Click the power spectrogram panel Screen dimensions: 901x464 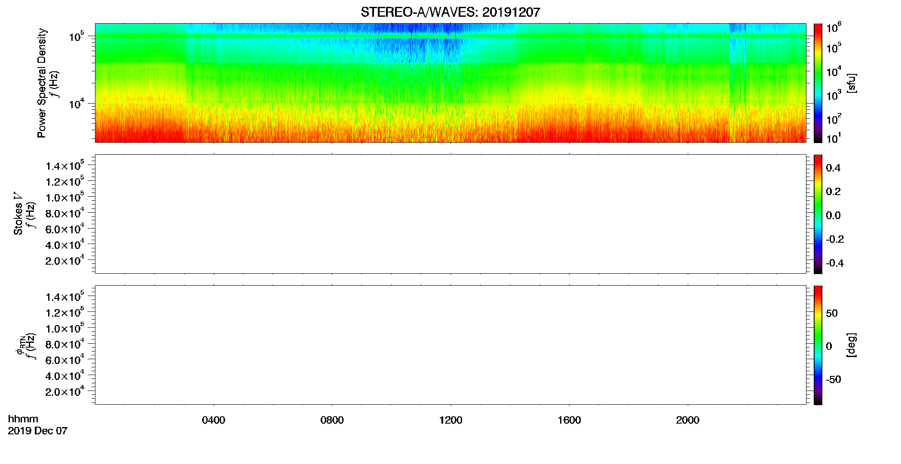(450, 83)
